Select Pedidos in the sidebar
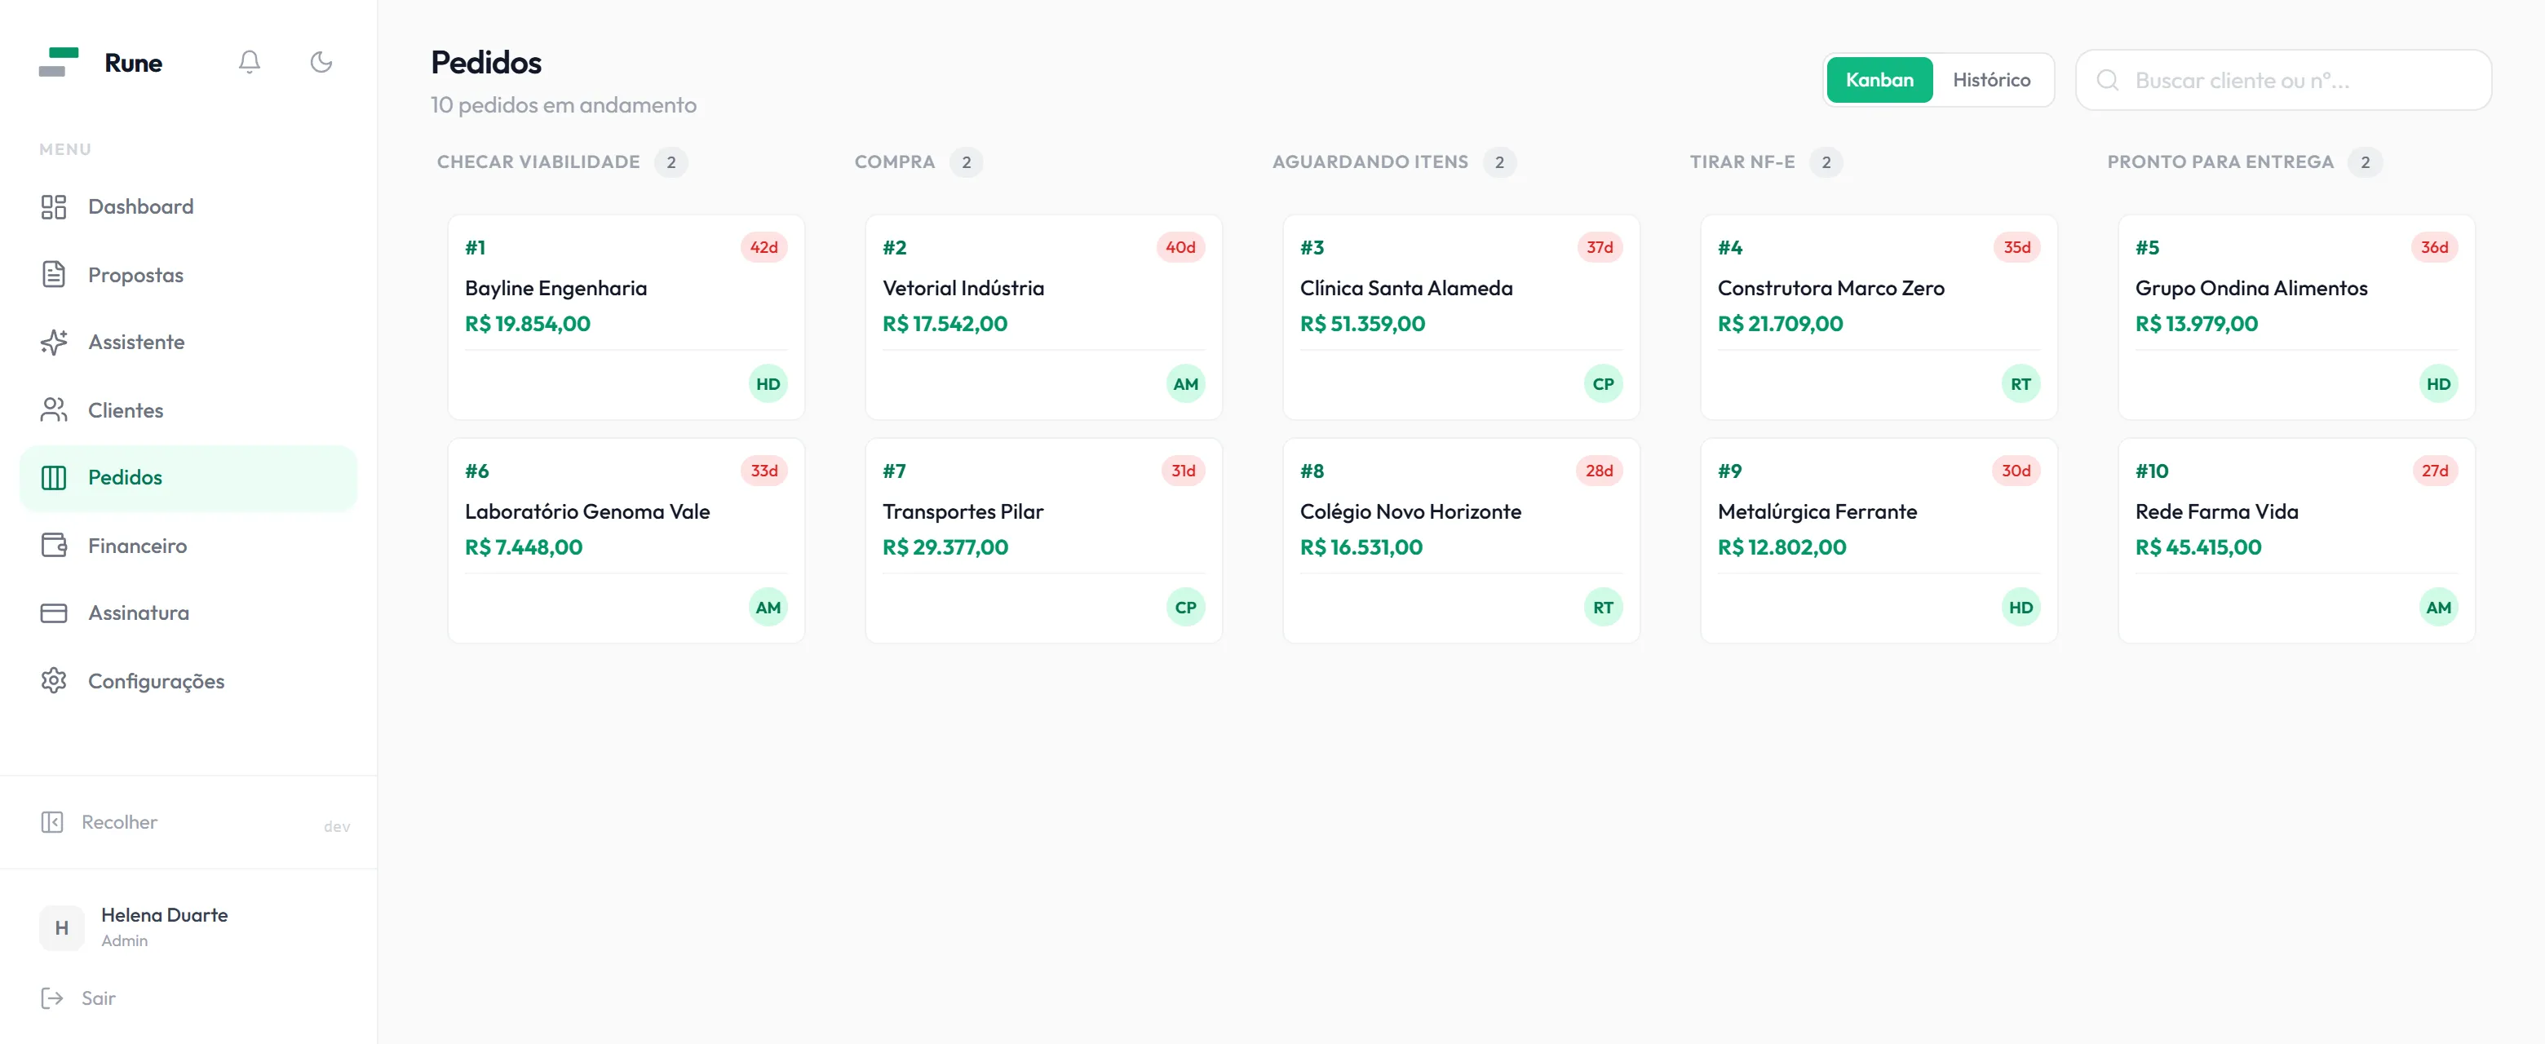 click(188, 478)
